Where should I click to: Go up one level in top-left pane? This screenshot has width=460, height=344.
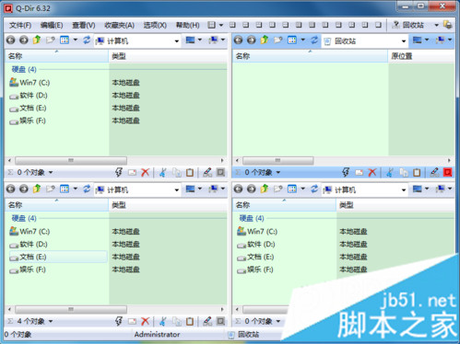coord(37,40)
